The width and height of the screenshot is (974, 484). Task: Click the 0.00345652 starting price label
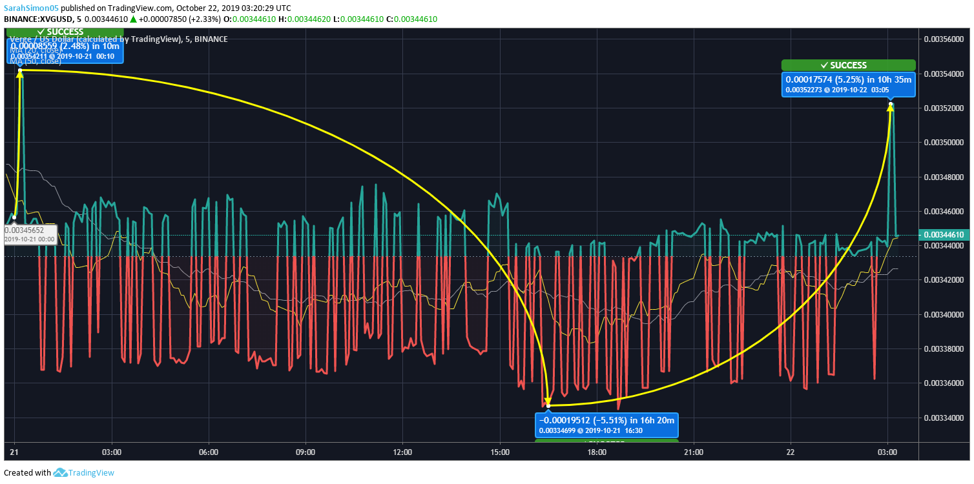24,230
